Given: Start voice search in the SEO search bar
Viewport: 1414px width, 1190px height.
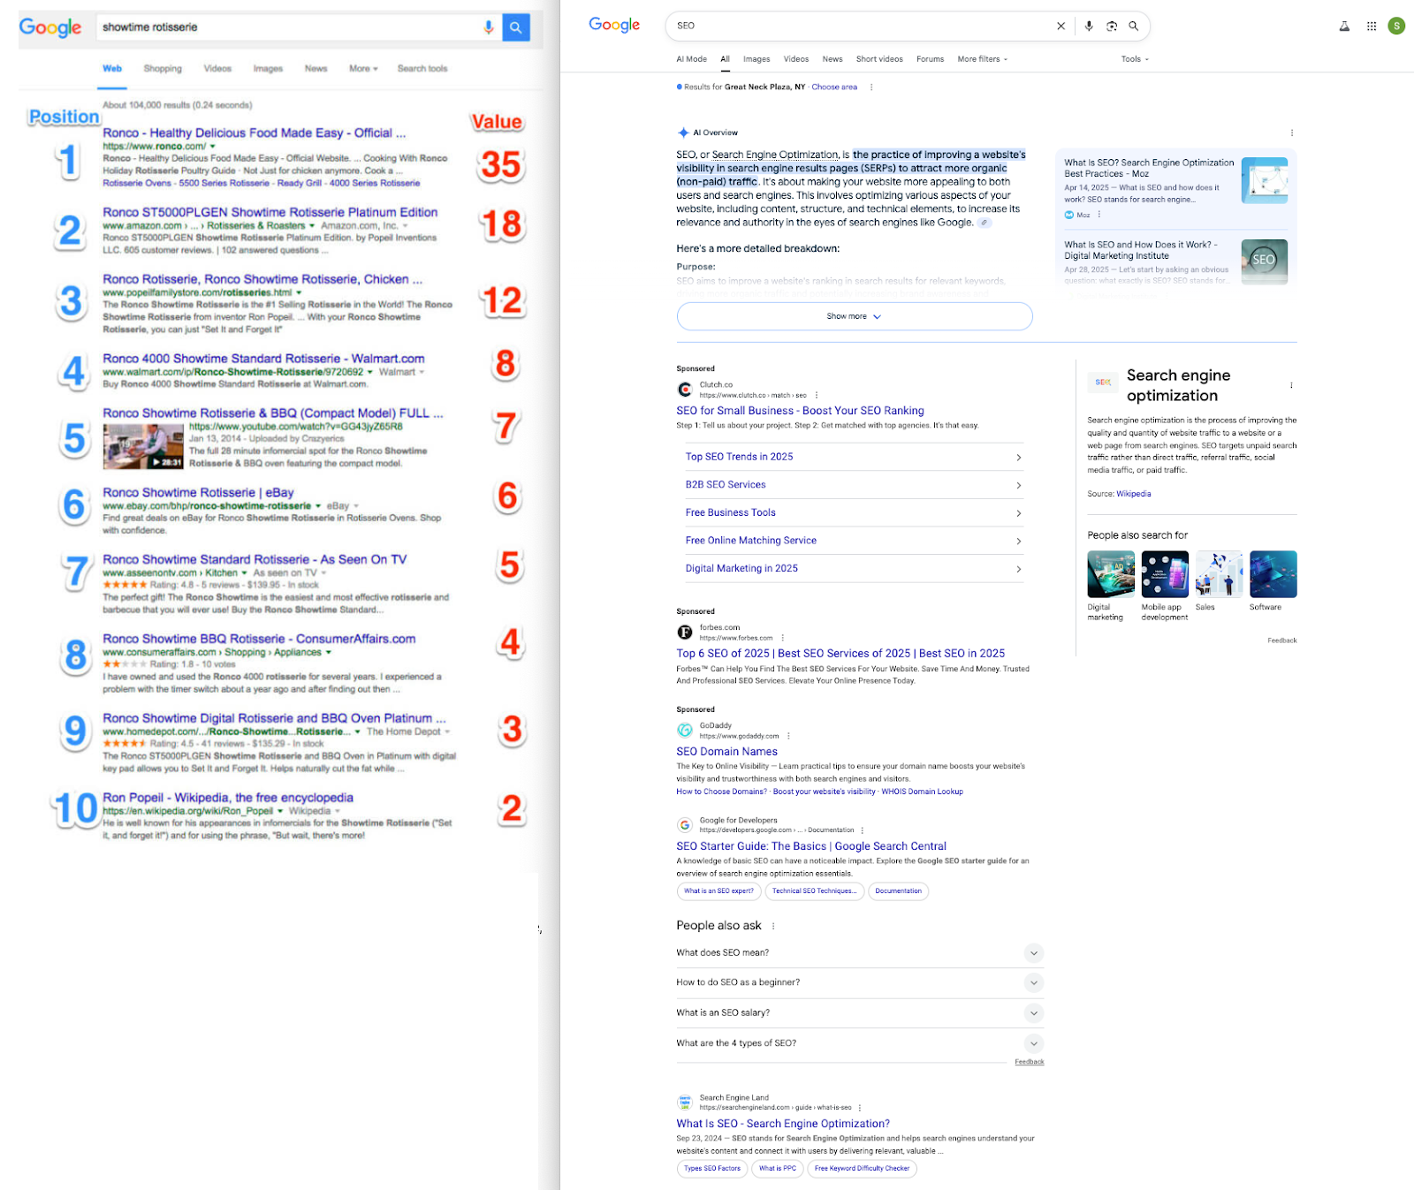Looking at the screenshot, I should pyautogui.click(x=1089, y=27).
